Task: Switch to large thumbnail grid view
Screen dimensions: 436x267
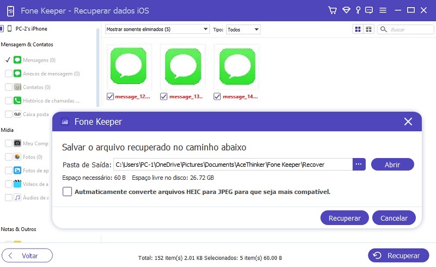Action: 358,29
